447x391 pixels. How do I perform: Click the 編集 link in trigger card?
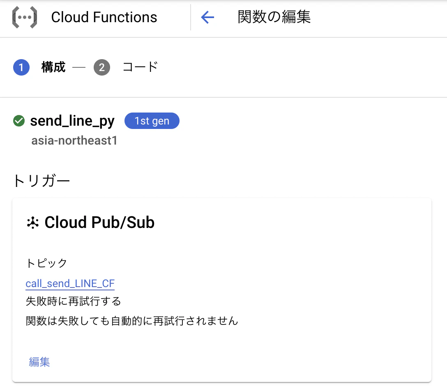pyautogui.click(x=39, y=362)
